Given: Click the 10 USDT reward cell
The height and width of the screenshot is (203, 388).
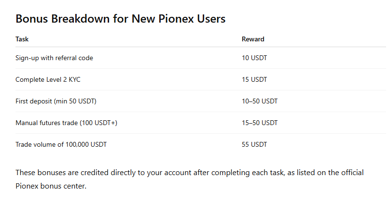Looking at the screenshot, I should tap(254, 58).
